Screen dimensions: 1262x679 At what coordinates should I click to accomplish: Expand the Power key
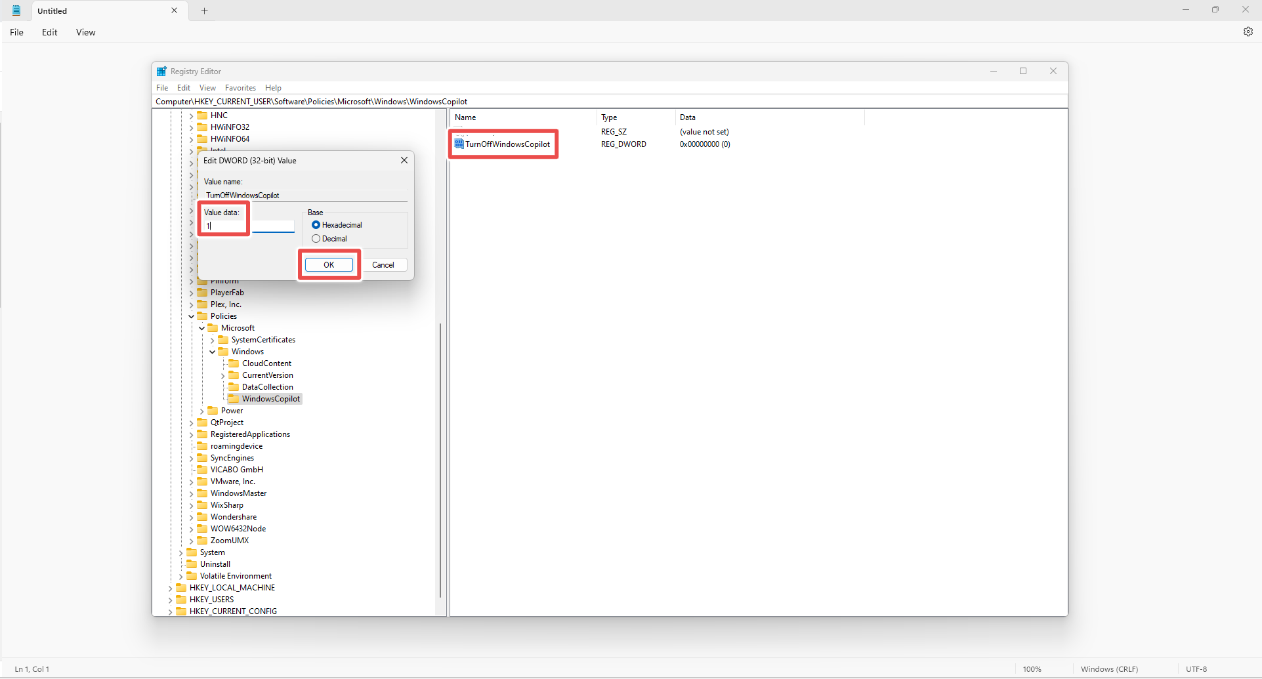[202, 411]
